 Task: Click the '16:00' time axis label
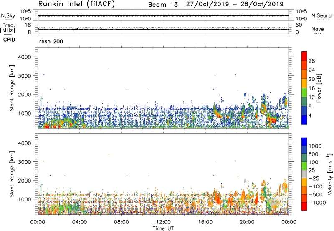coord(205,222)
